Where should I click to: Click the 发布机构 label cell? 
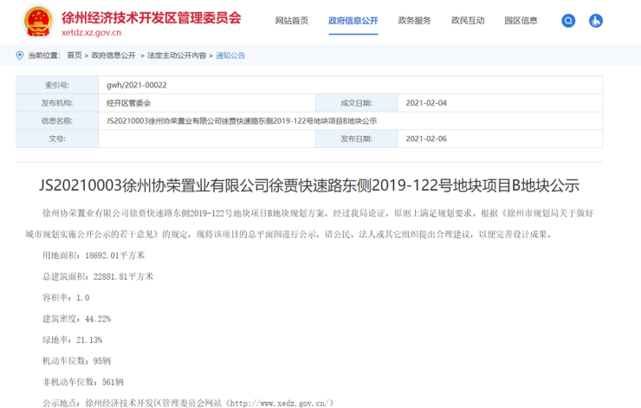click(x=57, y=103)
